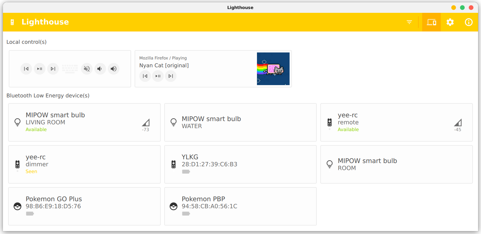
Task: Click 'Mozilla Firefox / Playing' label
Action: point(163,58)
